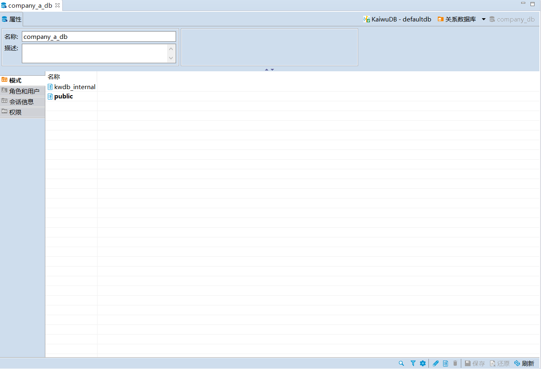Open the filter funnel tool
The image size is (541, 369).
pyautogui.click(x=413, y=363)
